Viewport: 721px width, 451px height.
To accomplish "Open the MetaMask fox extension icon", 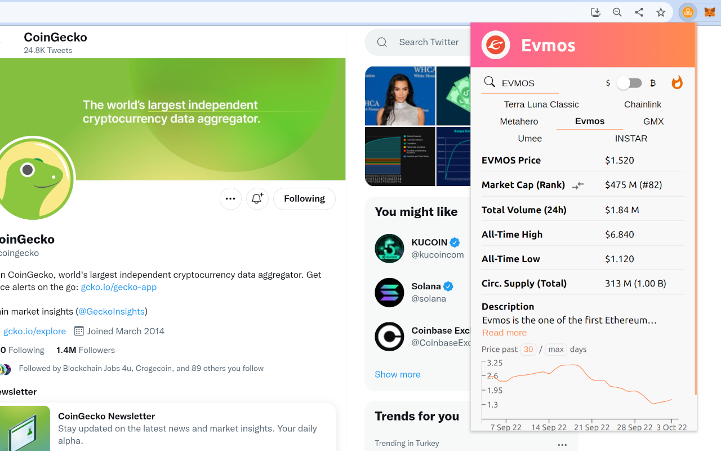I will pyautogui.click(x=709, y=12).
